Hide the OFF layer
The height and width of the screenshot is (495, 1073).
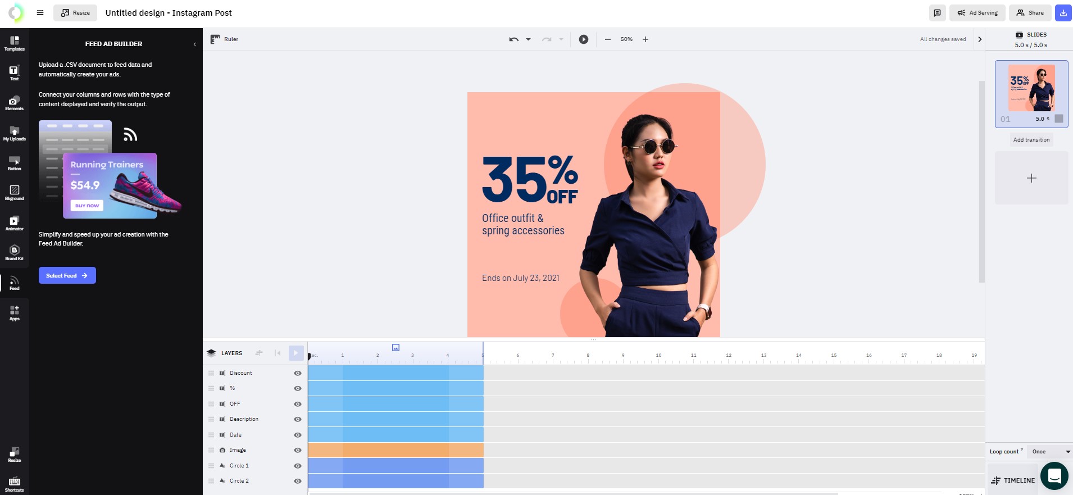click(298, 404)
